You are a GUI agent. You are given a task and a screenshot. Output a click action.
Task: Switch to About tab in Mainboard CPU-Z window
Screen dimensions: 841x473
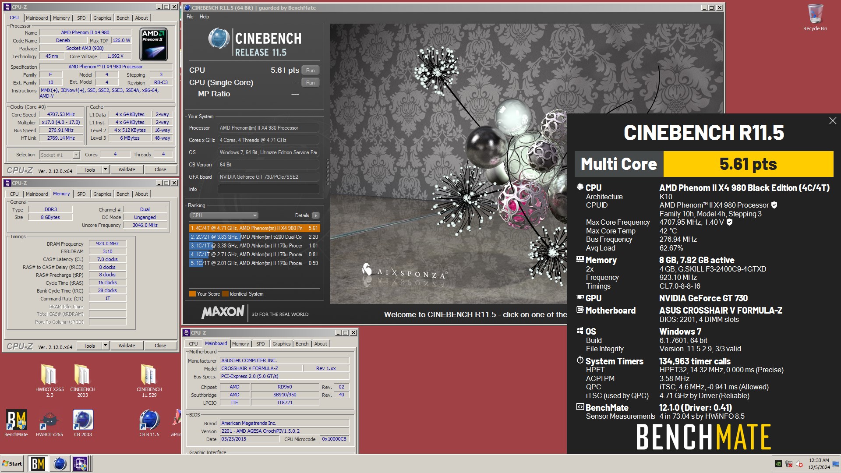(x=321, y=344)
